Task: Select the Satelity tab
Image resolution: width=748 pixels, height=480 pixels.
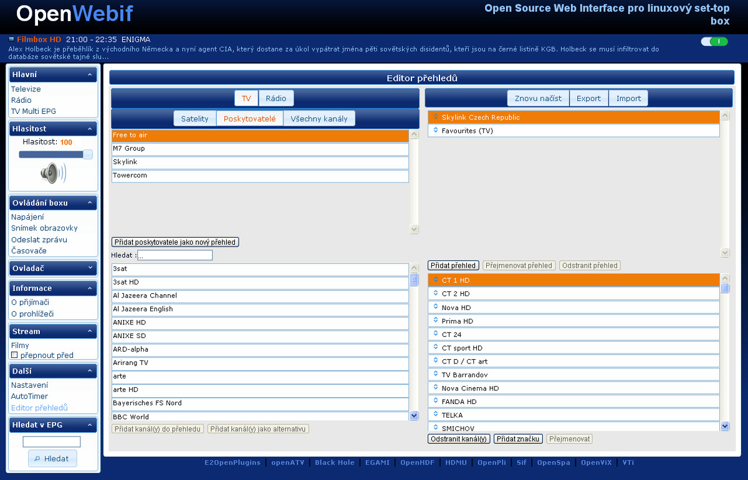Action: (x=195, y=118)
